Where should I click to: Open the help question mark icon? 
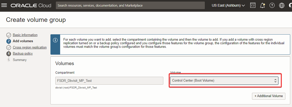[272, 5]
